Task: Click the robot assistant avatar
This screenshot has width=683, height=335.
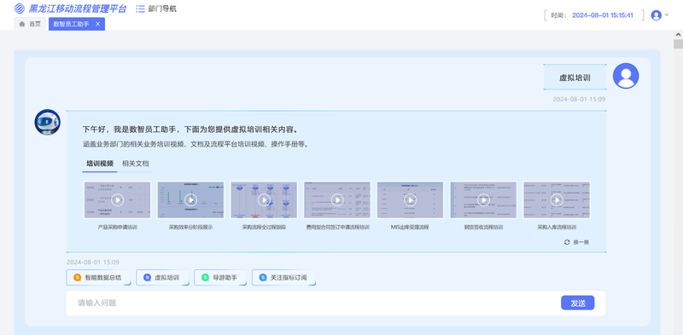Action: [48, 122]
